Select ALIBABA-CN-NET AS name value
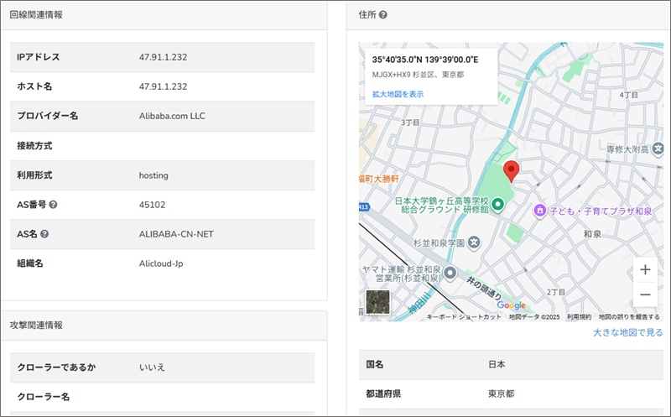Image resolution: width=671 pixels, height=417 pixels. [176, 234]
